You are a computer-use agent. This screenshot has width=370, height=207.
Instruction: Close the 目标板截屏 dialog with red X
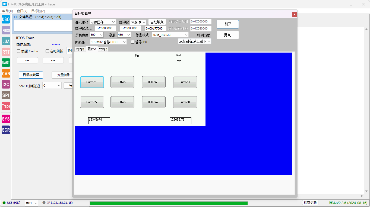pos(294,14)
